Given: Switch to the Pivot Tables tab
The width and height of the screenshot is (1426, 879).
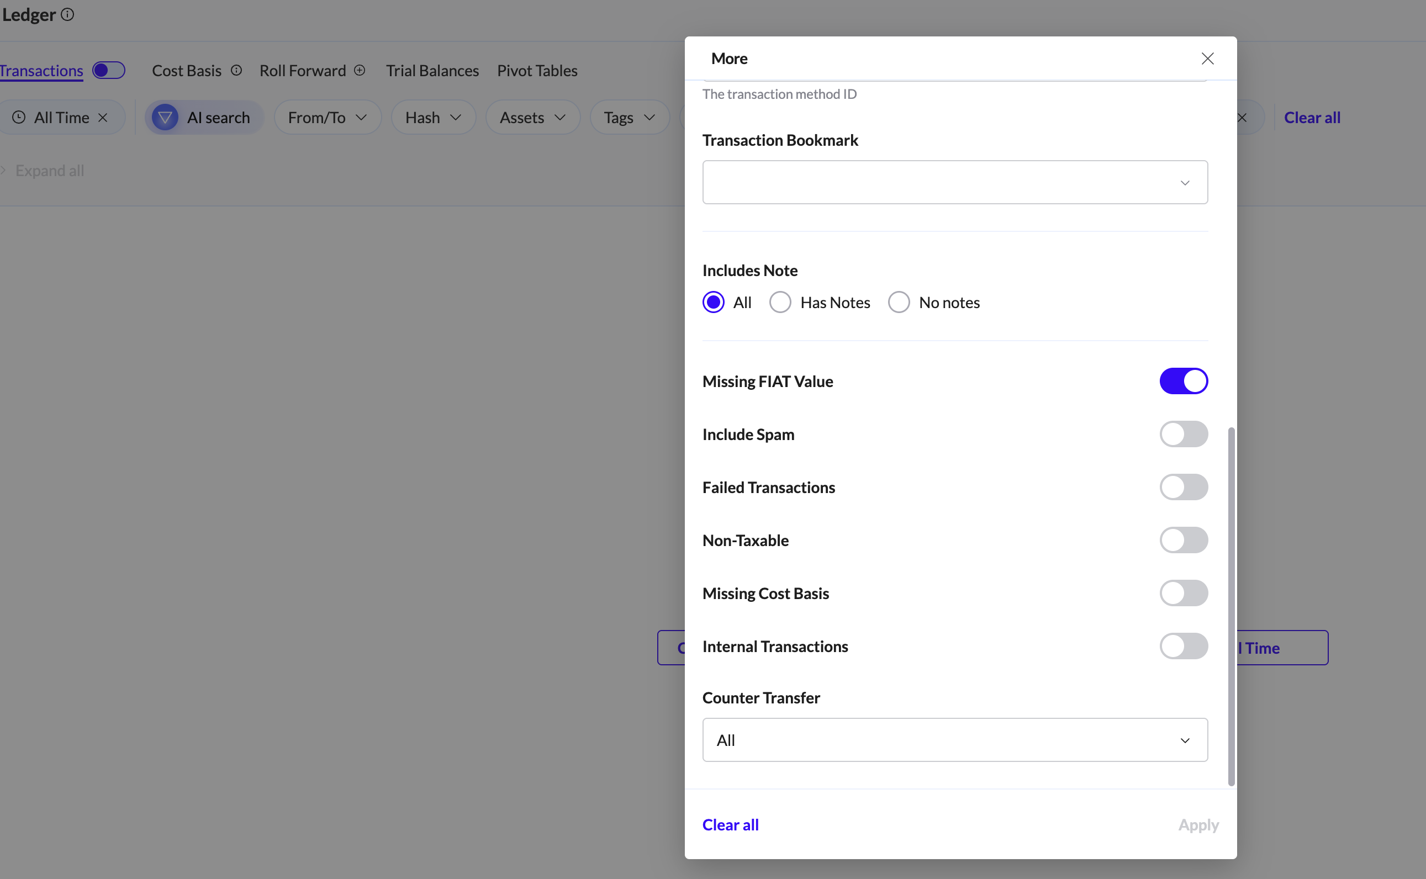Looking at the screenshot, I should tap(537, 70).
